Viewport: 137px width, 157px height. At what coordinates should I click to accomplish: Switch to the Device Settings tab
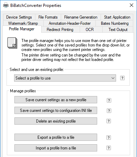pos(19,17)
